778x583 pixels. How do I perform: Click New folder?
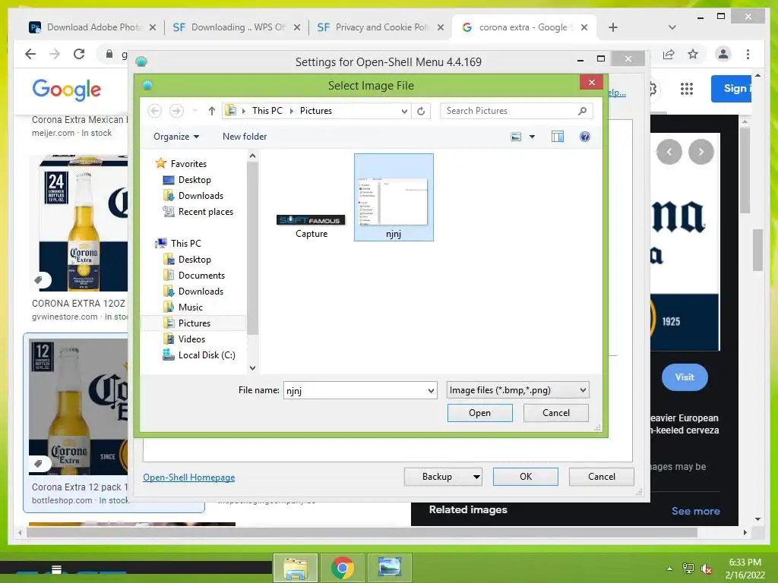[x=245, y=137]
